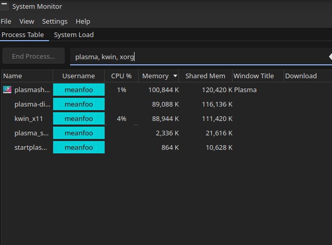Click the plasmashell process icon
This screenshot has width=332, height=245.
[x=7, y=90]
